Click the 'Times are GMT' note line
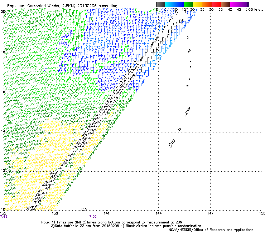This screenshot has height=232, width=265. click(x=112, y=222)
